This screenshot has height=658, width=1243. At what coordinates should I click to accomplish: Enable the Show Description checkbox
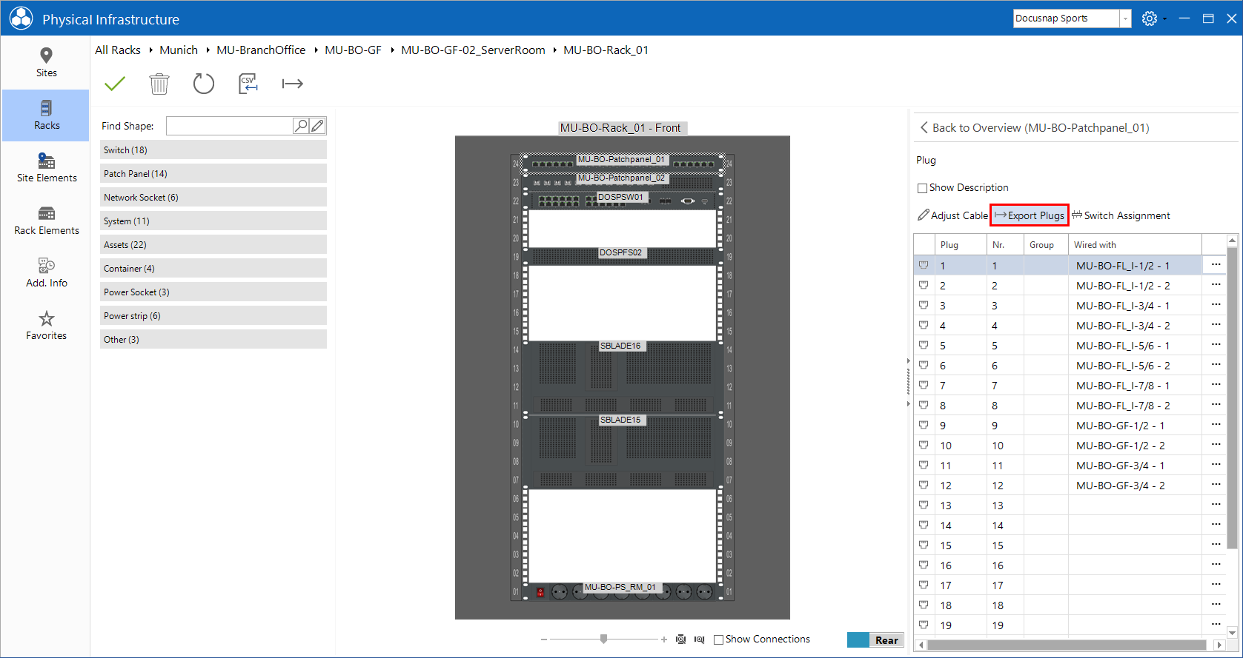point(923,188)
